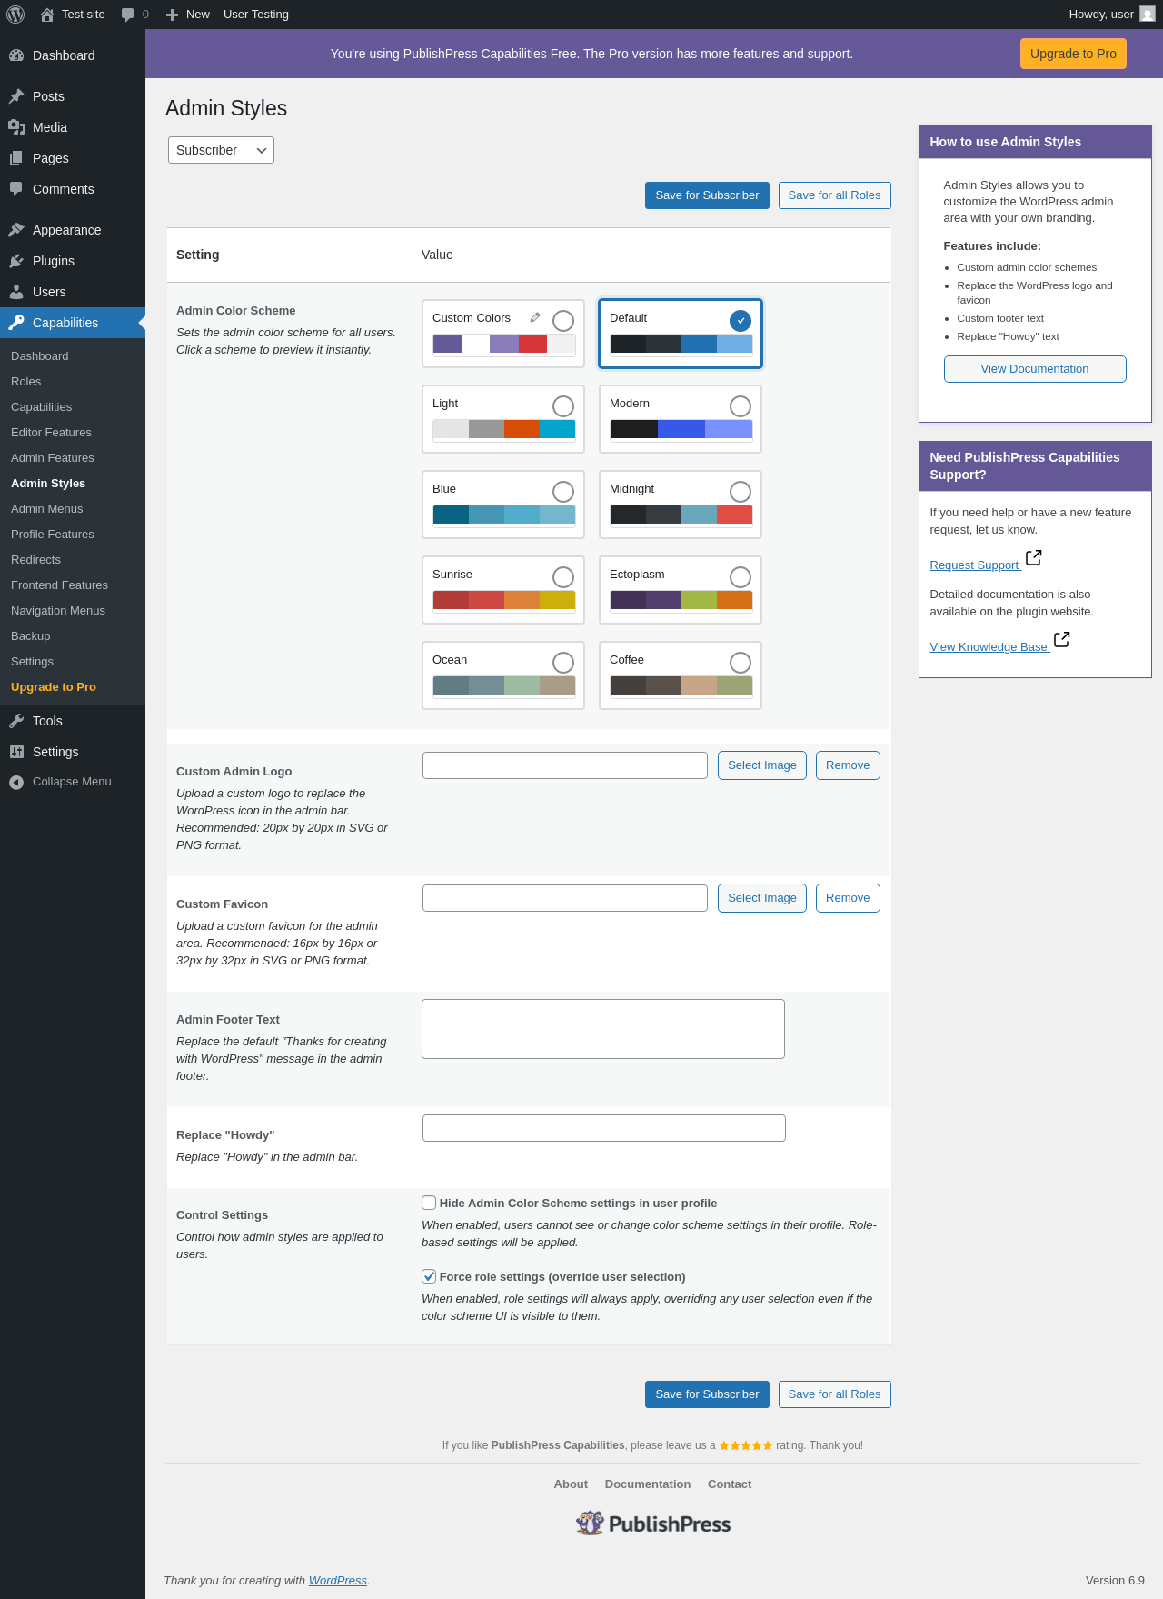The image size is (1163, 1599).
Task: Click User Testing in admin bar
Action: tap(256, 15)
